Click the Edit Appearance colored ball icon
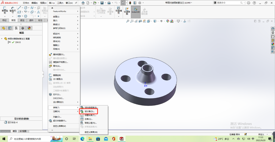Screen dimensions: 275x142 click(x=168, y=21)
